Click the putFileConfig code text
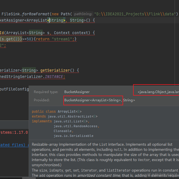Screen dimensions: 179x179 coord(14,89)
